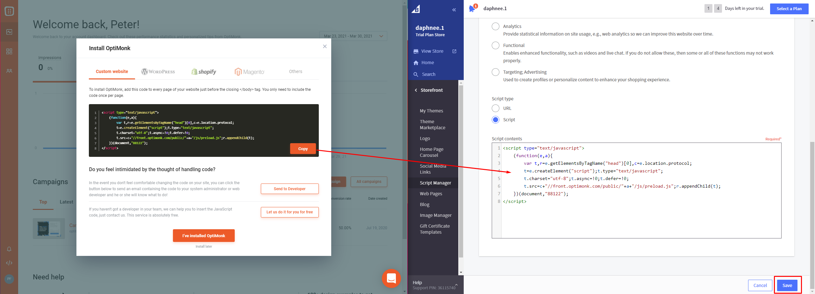Open the Intercom chat bubble
The width and height of the screenshot is (815, 294).
click(x=391, y=278)
